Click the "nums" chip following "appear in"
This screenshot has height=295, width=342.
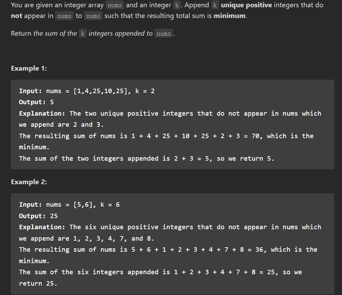pyautogui.click(x=64, y=16)
